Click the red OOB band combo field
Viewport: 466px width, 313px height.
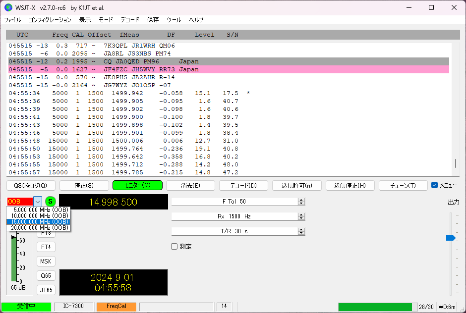pos(20,202)
